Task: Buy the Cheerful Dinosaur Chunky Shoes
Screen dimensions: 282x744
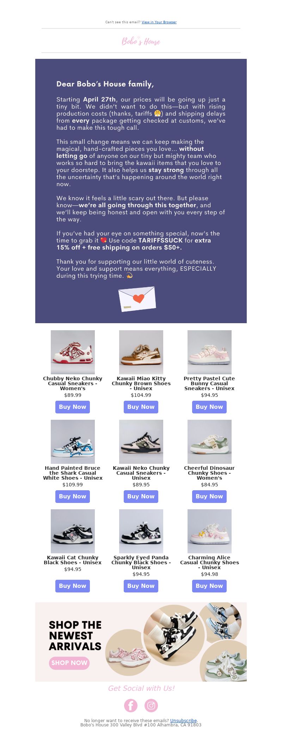Action: click(209, 497)
